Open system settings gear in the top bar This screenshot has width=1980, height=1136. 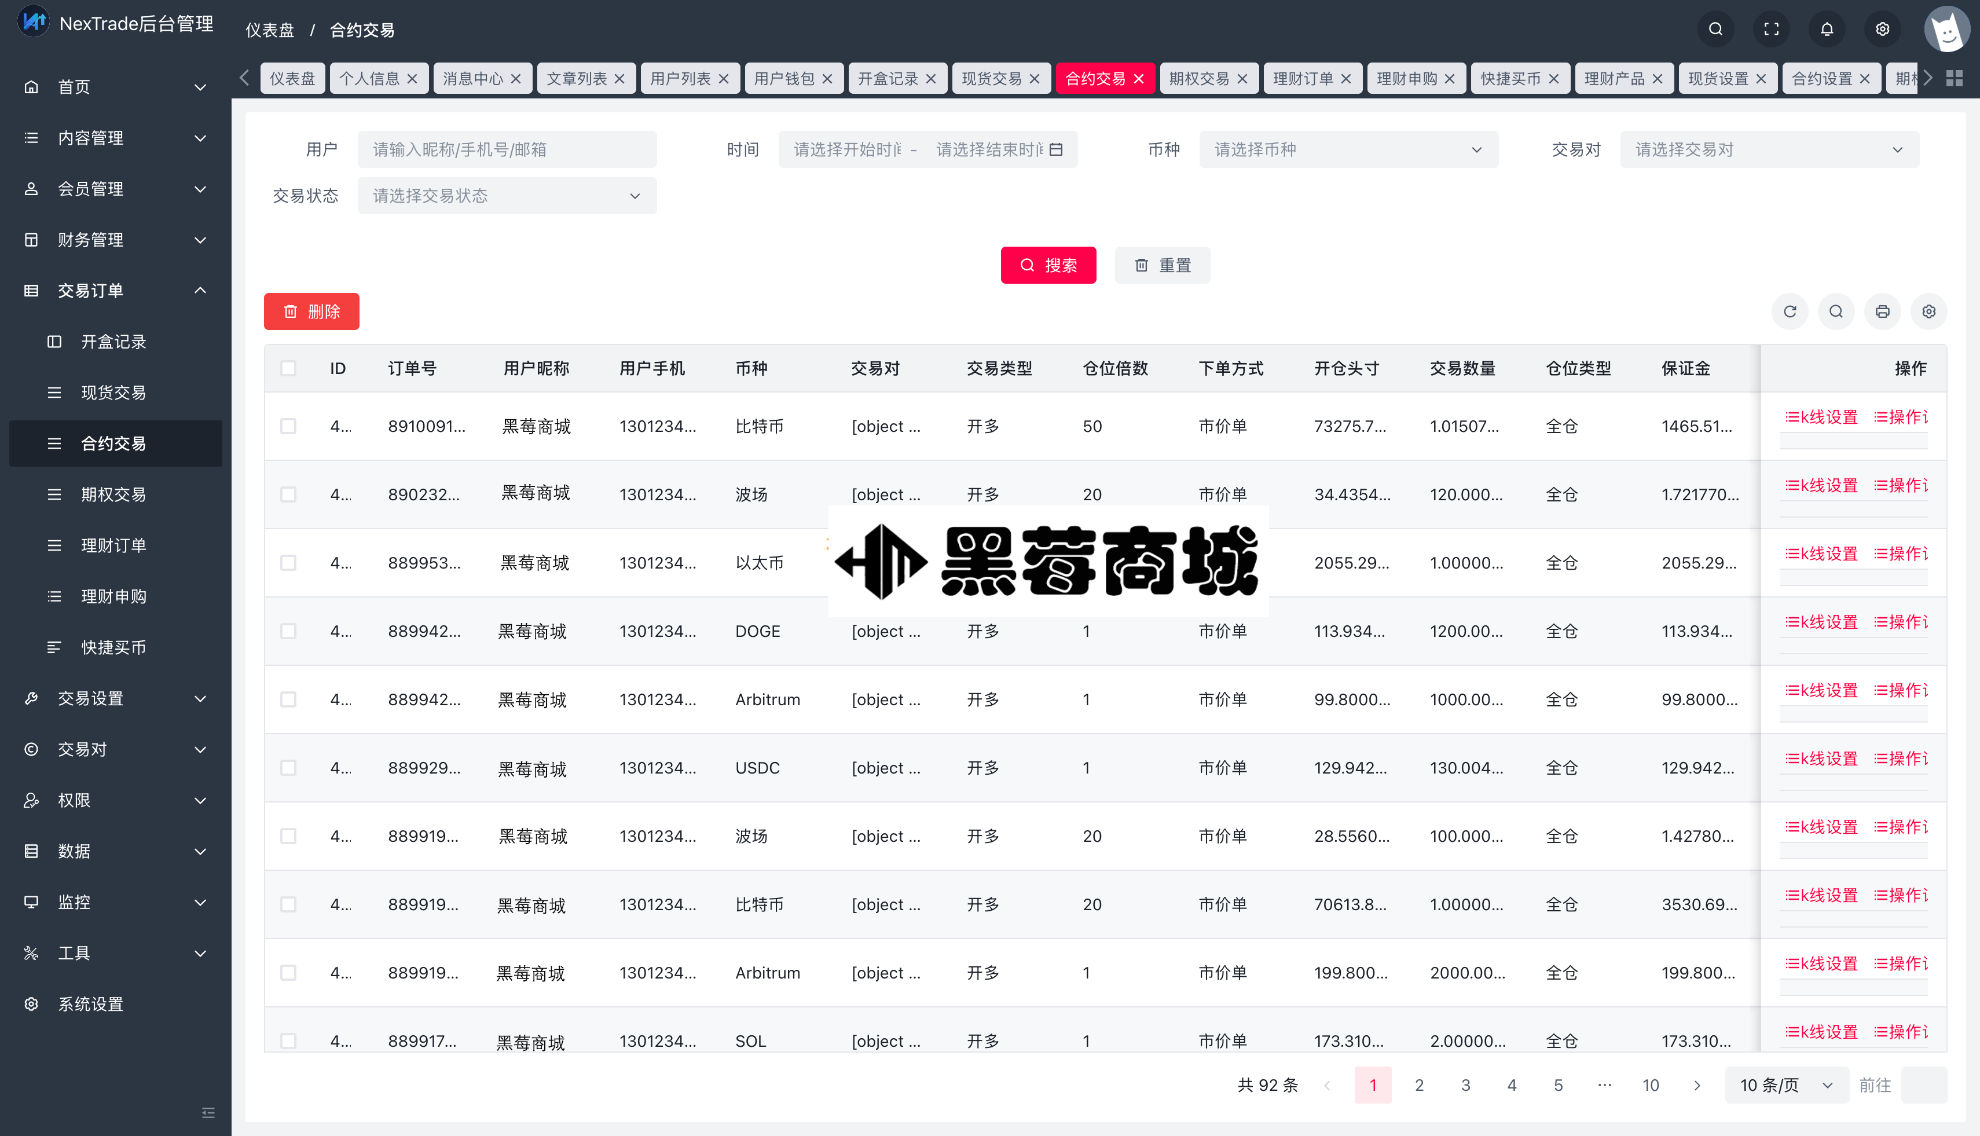coord(1883,29)
